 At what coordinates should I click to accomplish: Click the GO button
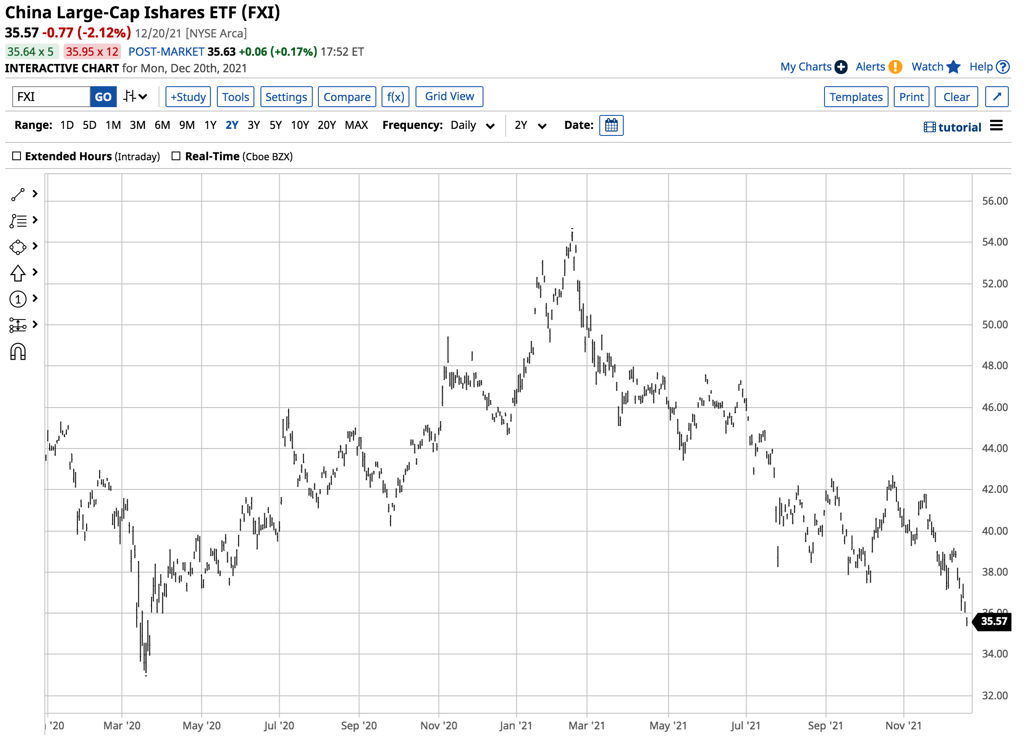(104, 97)
